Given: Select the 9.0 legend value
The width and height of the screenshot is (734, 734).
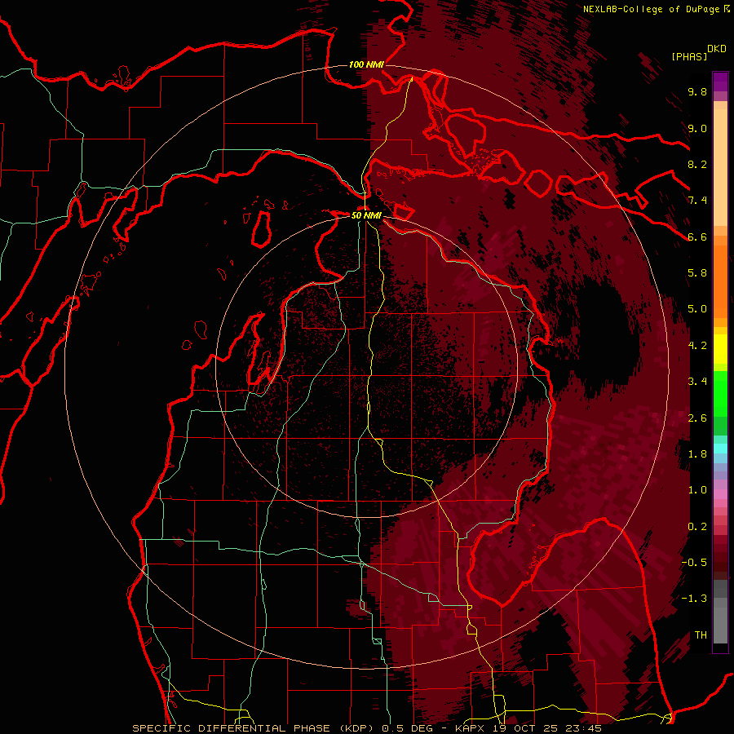Looking at the screenshot, I should click(x=697, y=128).
